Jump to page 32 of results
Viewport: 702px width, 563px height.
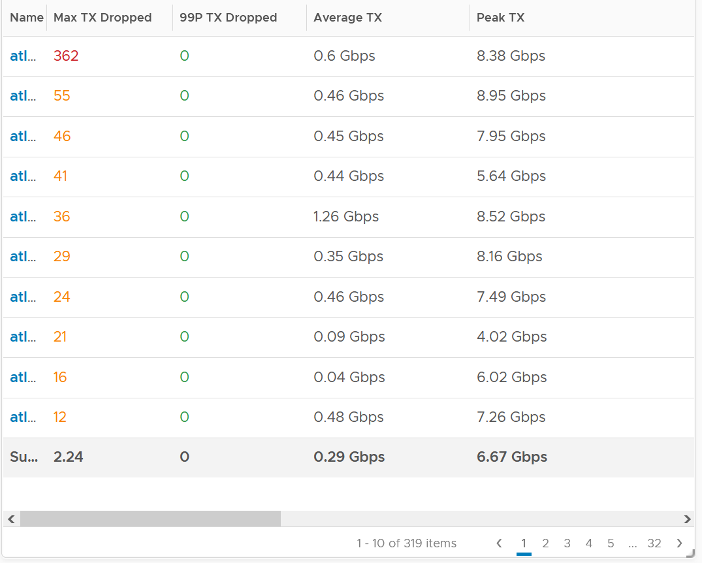coord(654,543)
